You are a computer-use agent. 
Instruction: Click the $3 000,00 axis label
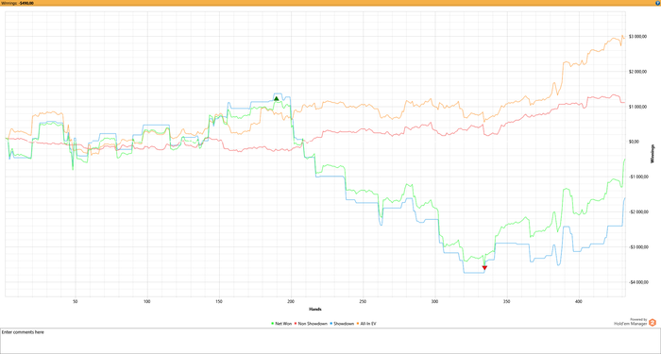click(637, 36)
